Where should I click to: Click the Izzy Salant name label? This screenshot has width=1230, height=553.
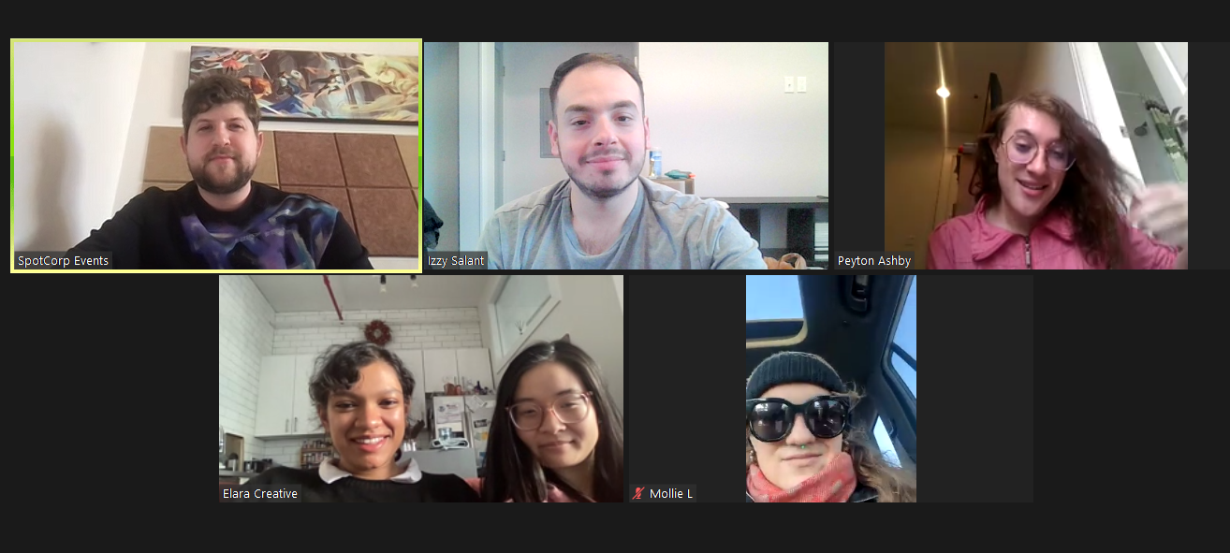click(x=457, y=261)
